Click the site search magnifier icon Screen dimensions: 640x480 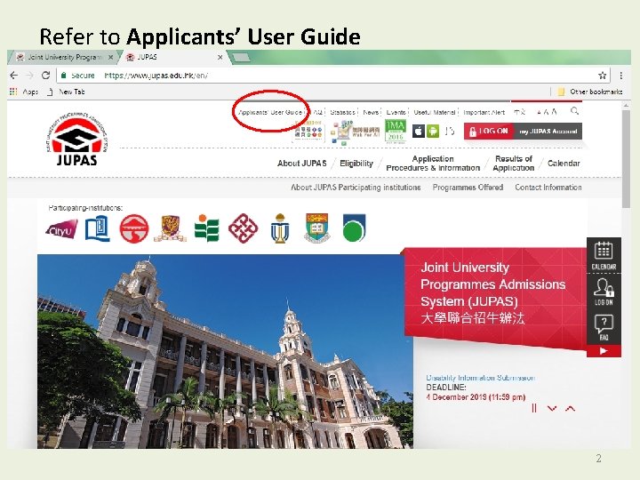575,110
